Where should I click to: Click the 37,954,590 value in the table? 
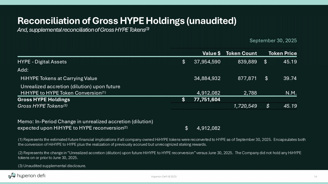pyautogui.click(x=207, y=62)
